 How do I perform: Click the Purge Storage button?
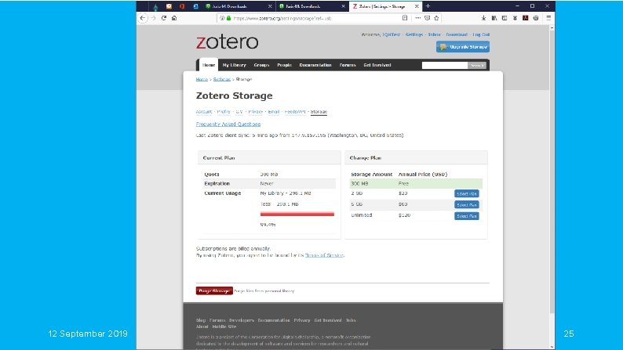pos(214,290)
